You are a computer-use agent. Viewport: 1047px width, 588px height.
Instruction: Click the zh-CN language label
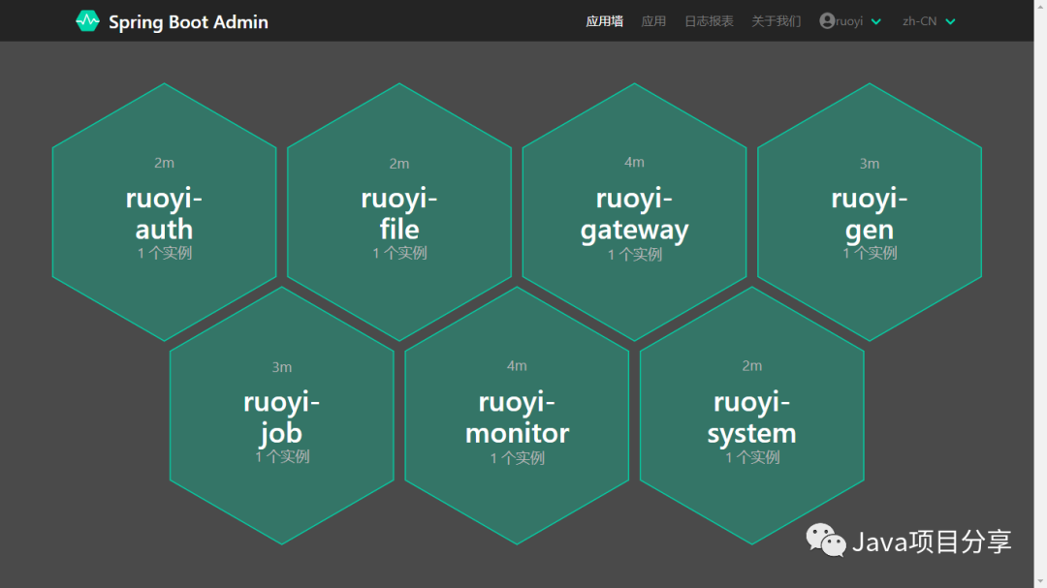[919, 21]
